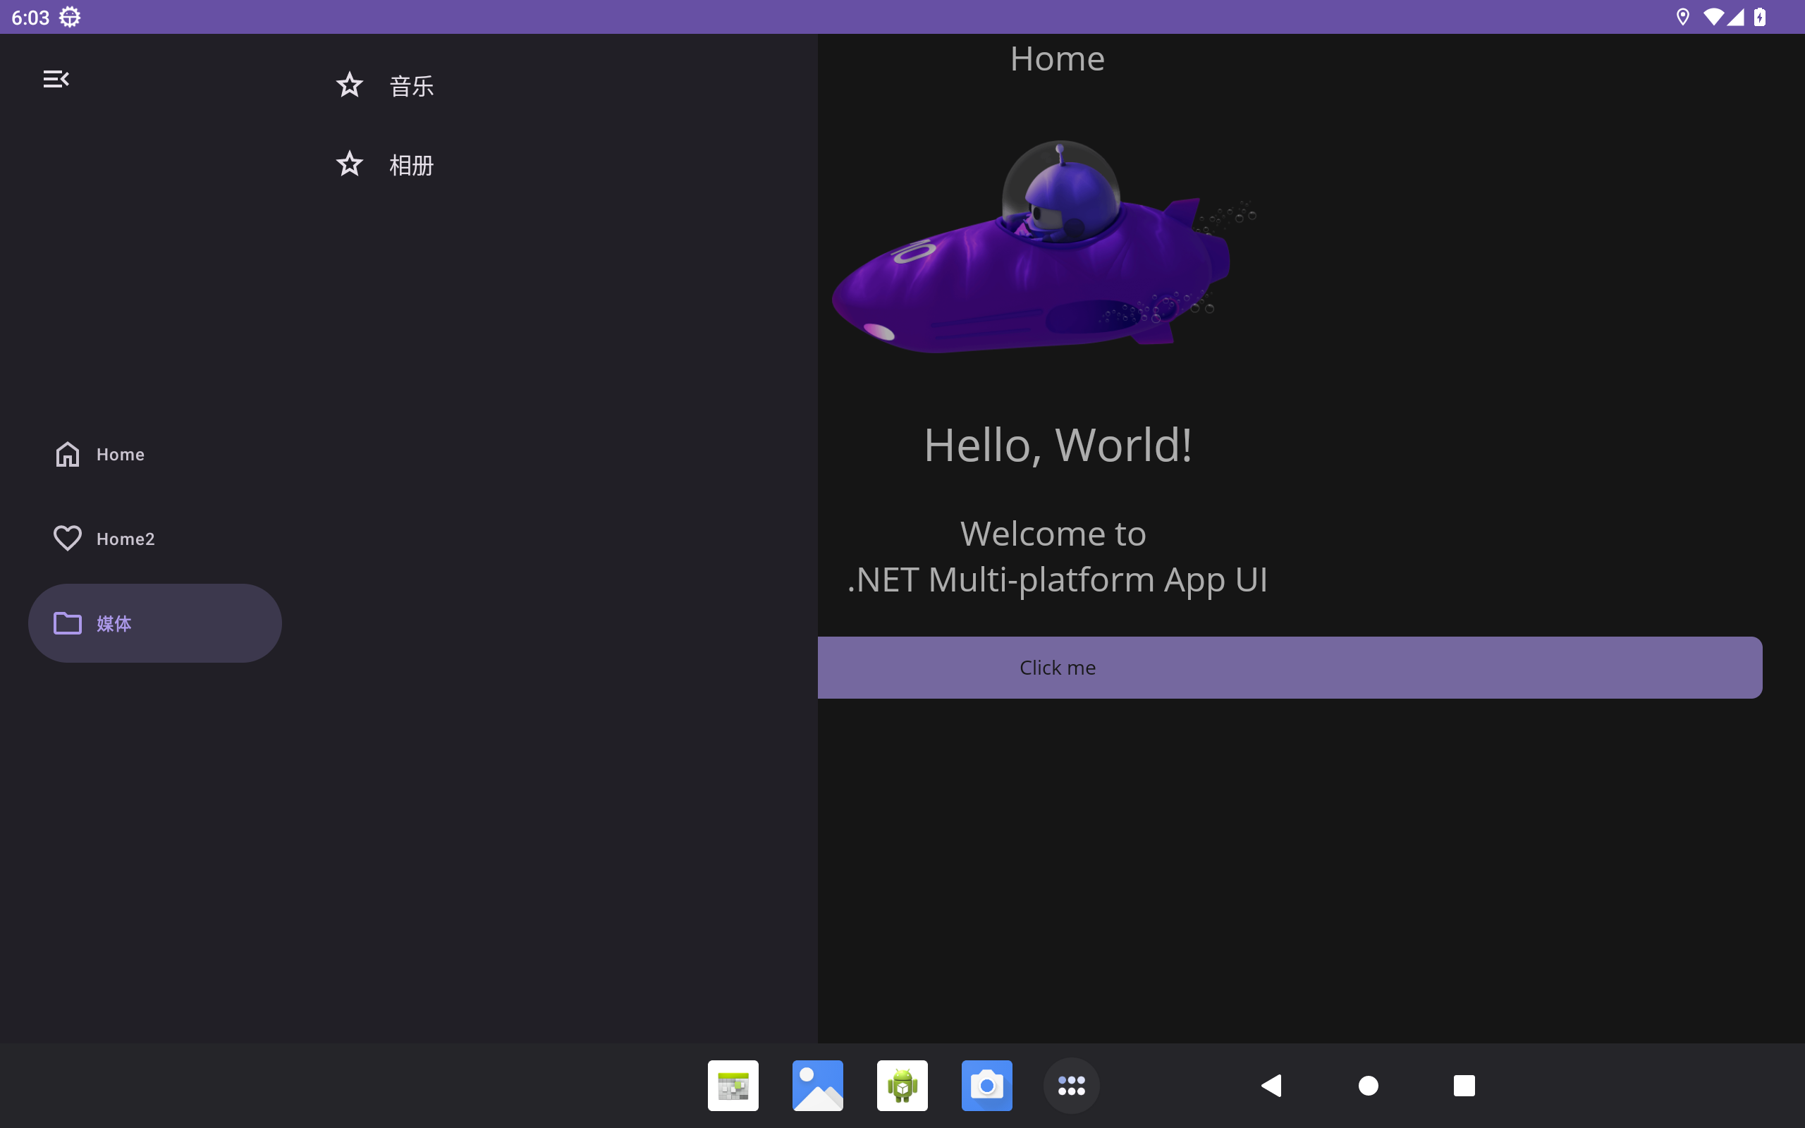This screenshot has width=1805, height=1128.
Task: Click the star icon beside 相册
Action: click(x=349, y=164)
